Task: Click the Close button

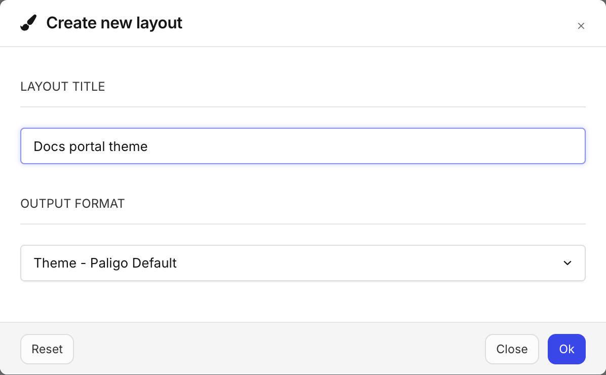Action: 512,349
